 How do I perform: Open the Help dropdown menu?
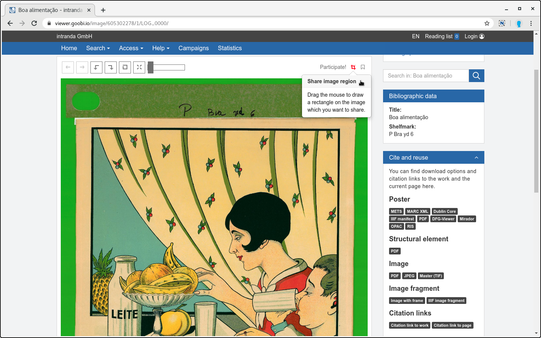[x=161, y=48]
